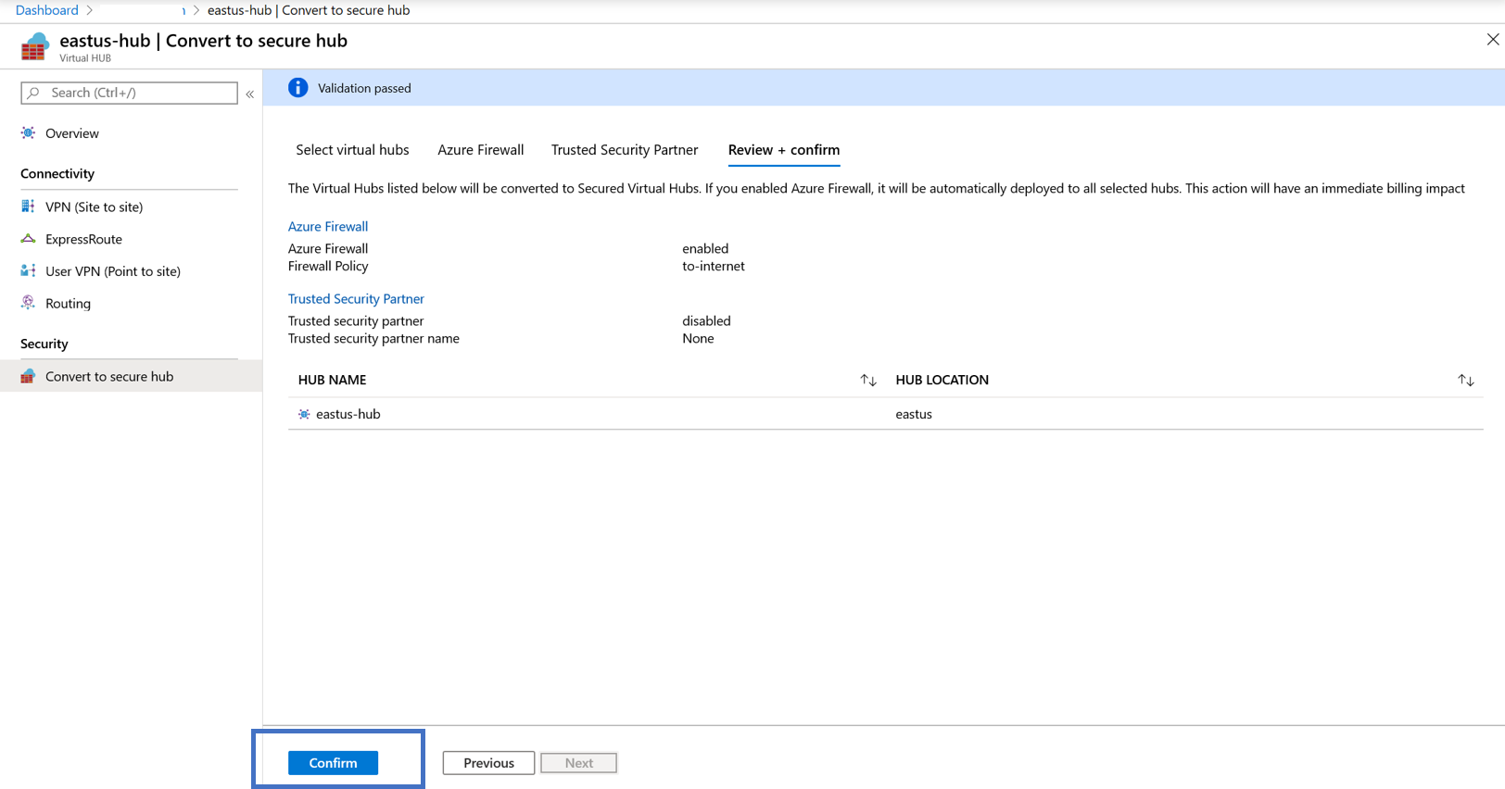Click the Connectivity section heading

click(x=57, y=173)
